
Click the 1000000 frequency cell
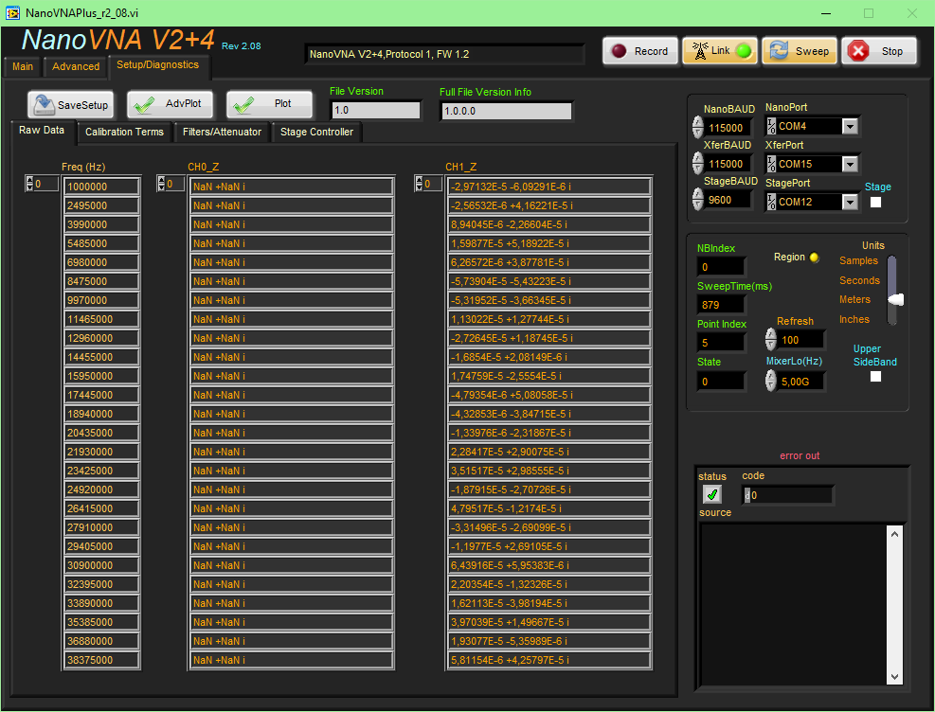click(101, 187)
